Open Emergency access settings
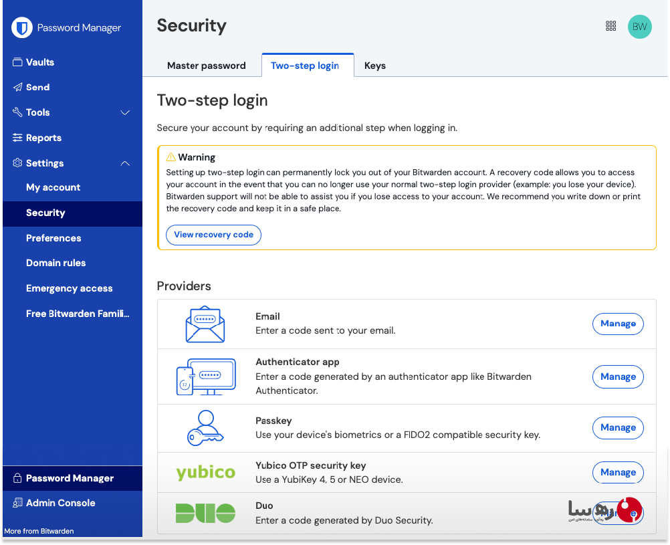This screenshot has height=545, width=670. (x=70, y=288)
